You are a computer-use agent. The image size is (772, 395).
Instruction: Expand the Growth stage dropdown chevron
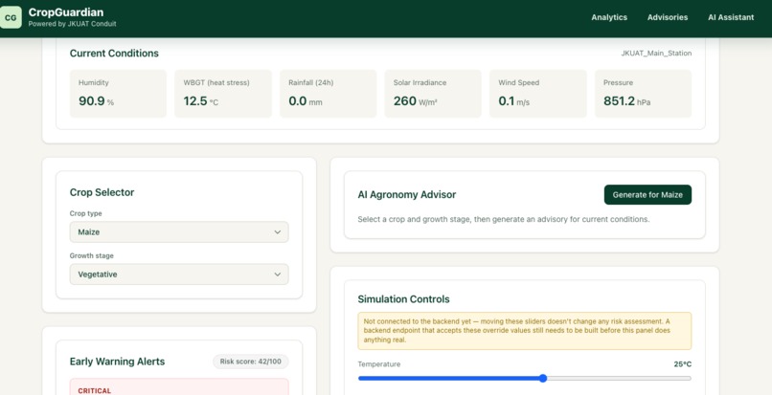(277, 274)
